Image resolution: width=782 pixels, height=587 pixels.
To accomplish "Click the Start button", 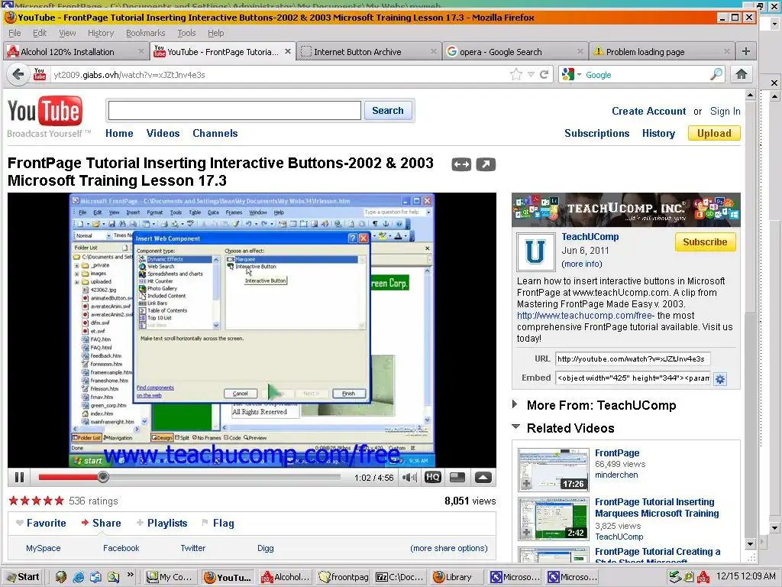I will click(23, 577).
